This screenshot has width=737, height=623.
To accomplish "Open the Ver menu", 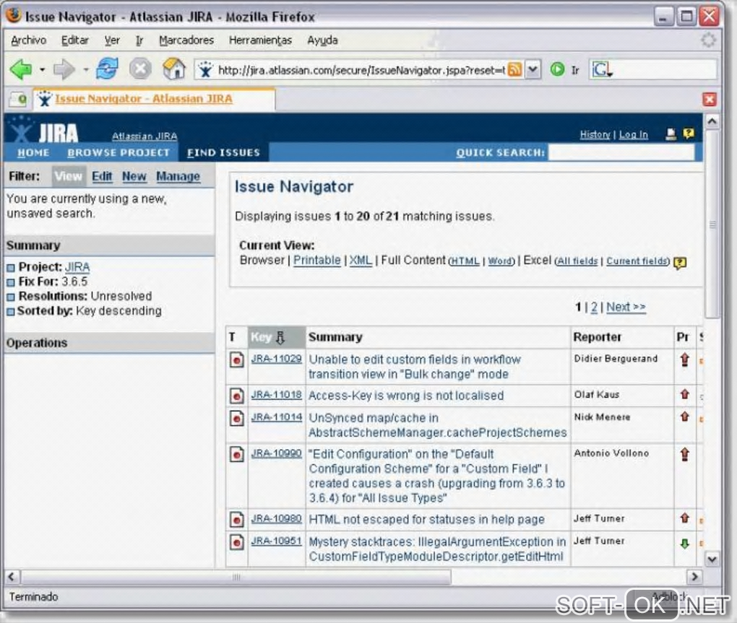I will click(112, 40).
